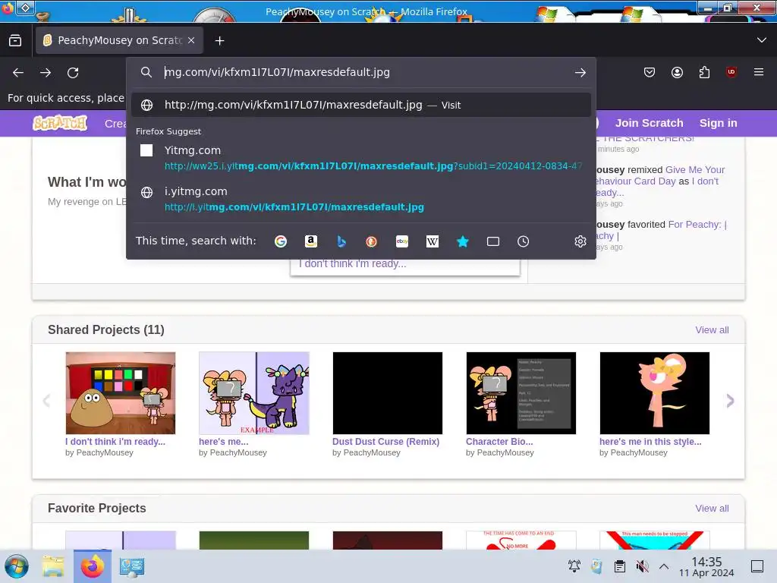
Task: Open Character Bio thumbnail
Action: [521, 393]
